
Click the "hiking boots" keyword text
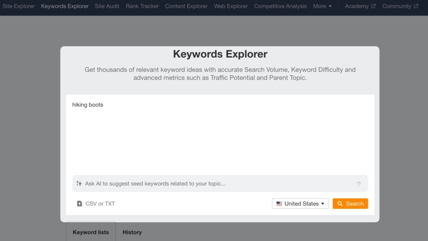tap(88, 105)
